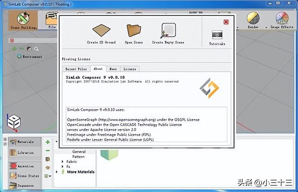The width and height of the screenshot is (298, 192).
Task: Collapse the top material tree arrow
Action: click(x=56, y=142)
